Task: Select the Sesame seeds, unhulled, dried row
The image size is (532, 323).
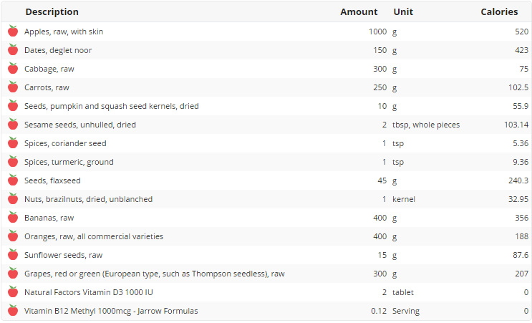Action: [x=80, y=125]
